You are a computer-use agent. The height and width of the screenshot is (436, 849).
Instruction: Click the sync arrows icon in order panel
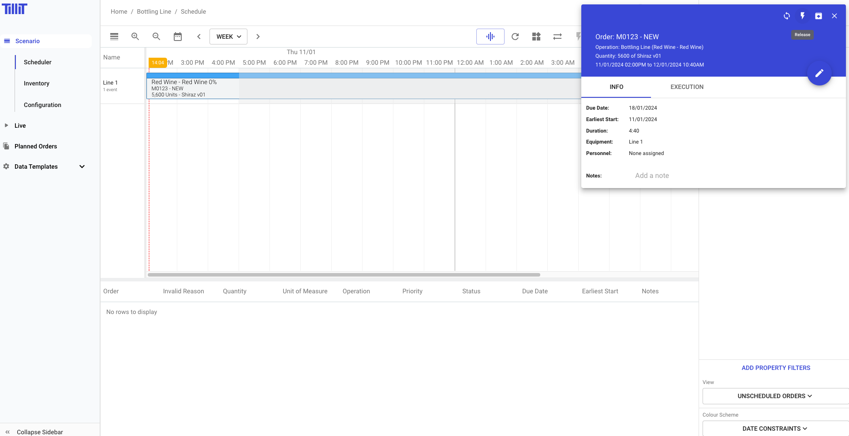tap(786, 16)
